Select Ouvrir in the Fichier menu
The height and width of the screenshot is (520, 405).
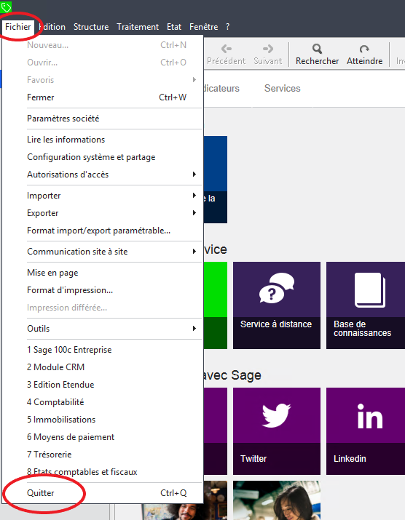coord(103,63)
